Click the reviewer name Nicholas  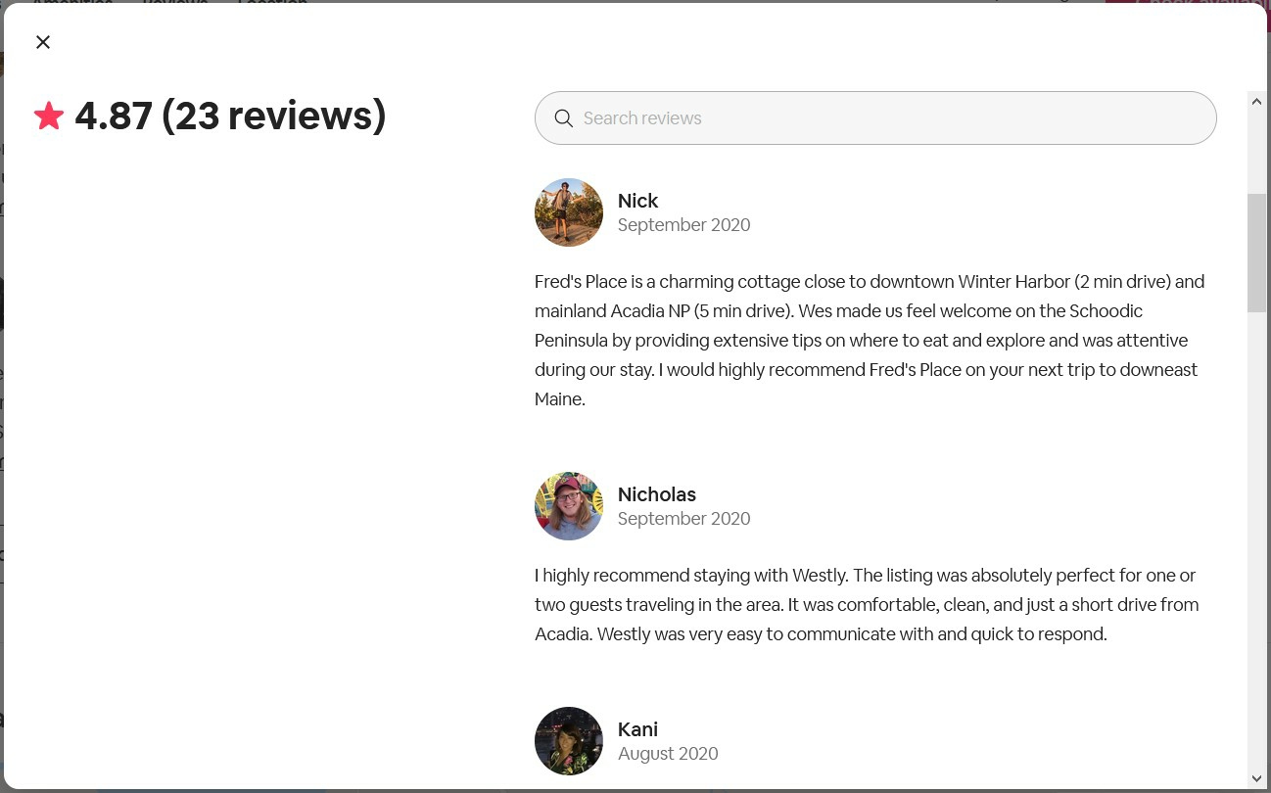(656, 494)
